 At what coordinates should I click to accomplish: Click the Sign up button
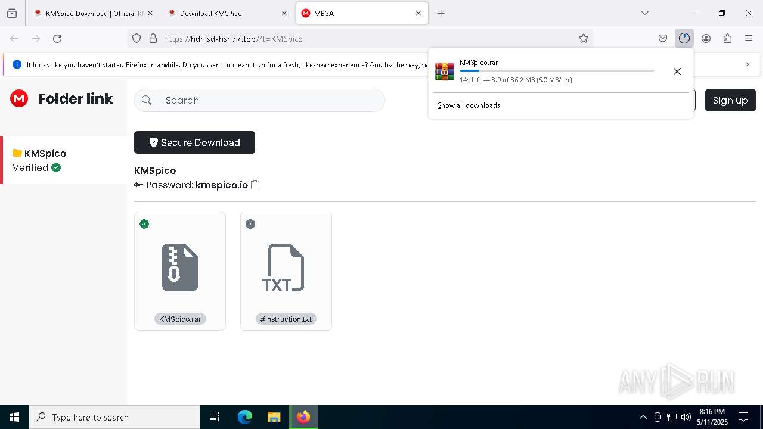click(730, 100)
